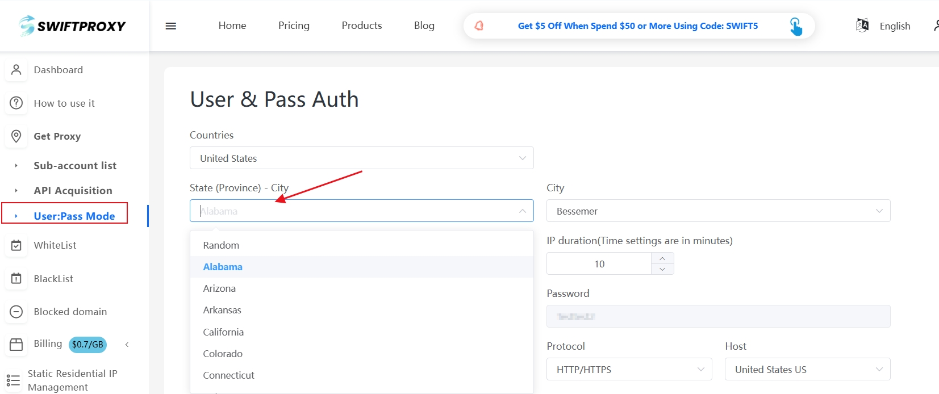The width and height of the screenshot is (939, 394).
Task: Click the SWIFT5 promo code banner
Action: (637, 26)
